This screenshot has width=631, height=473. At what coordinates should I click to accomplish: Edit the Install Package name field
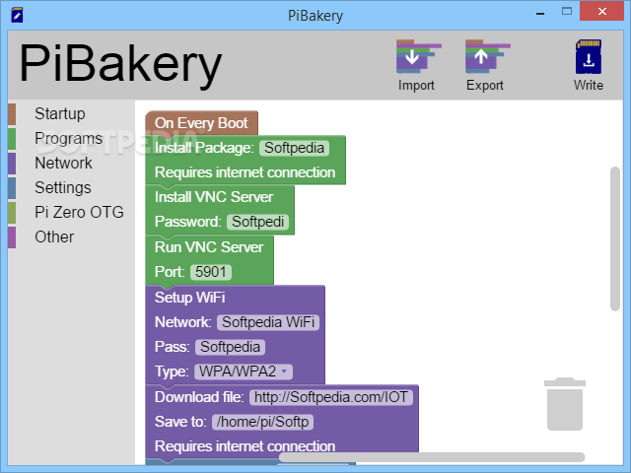click(294, 148)
